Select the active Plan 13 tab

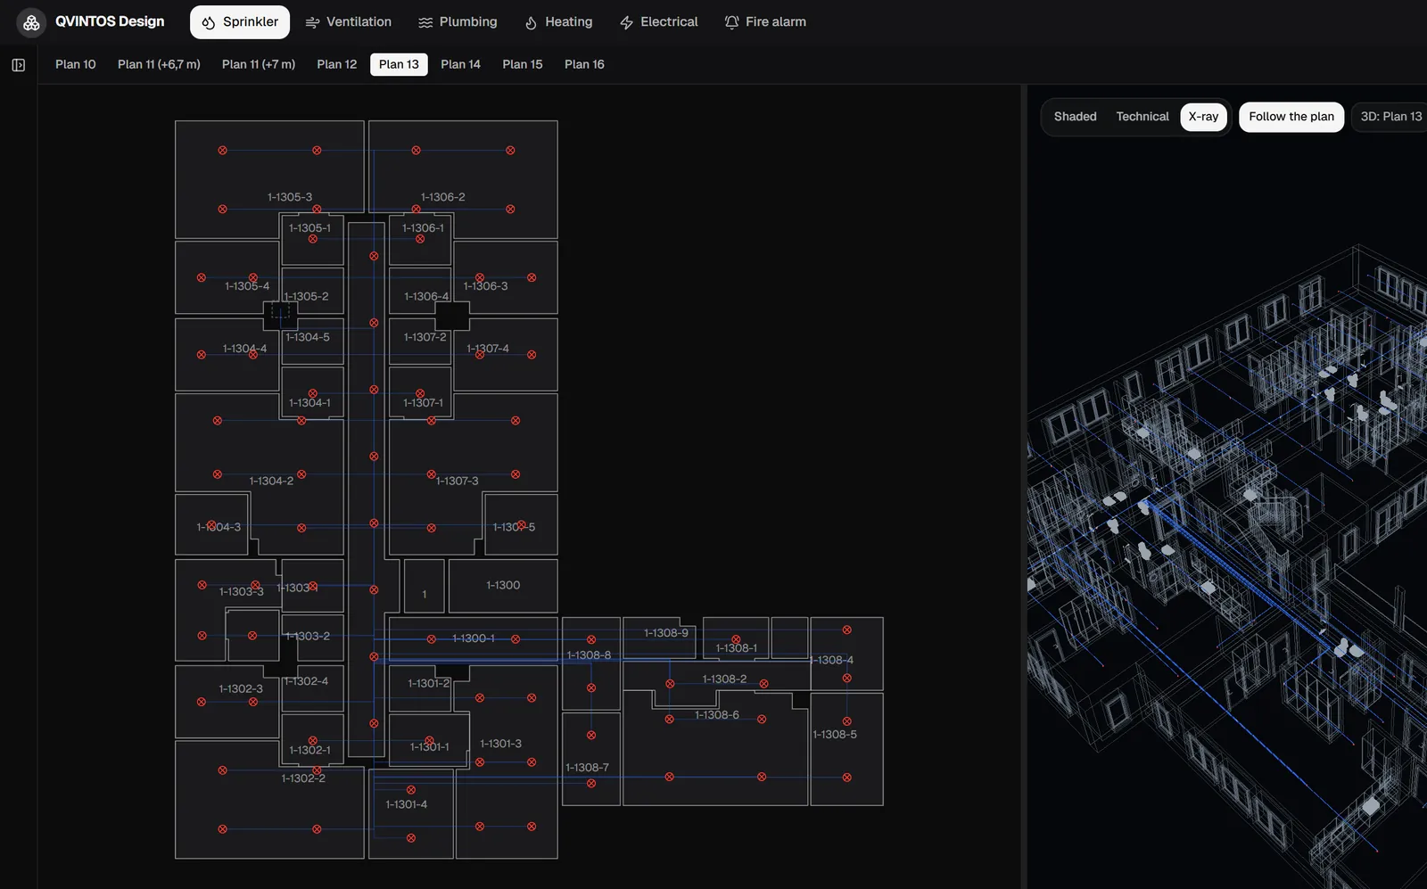(x=399, y=64)
